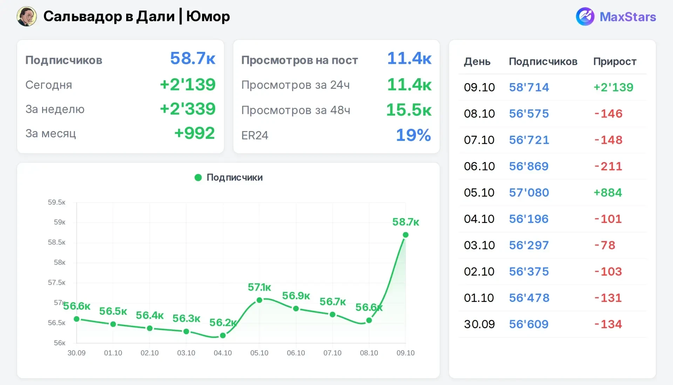Click the 30.09 date in table
Screen dimensions: 673x385
(x=479, y=324)
